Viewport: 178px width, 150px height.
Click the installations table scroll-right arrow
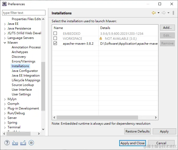point(156,118)
